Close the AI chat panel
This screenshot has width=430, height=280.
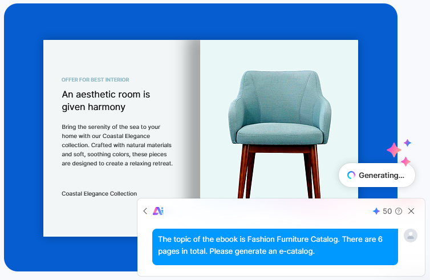411,211
